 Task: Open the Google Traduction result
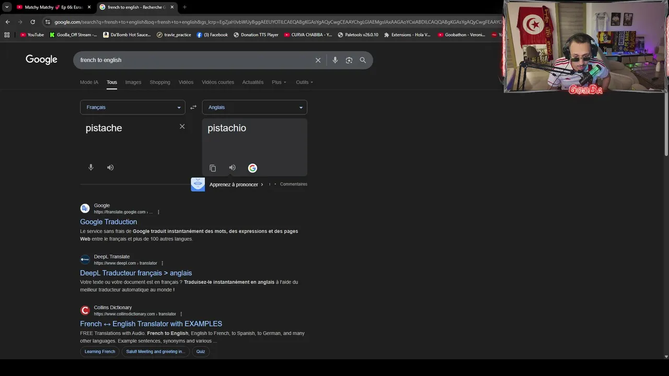[x=108, y=222]
